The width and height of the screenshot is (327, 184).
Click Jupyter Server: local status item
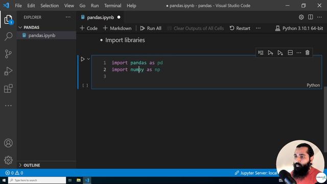pos(255,173)
